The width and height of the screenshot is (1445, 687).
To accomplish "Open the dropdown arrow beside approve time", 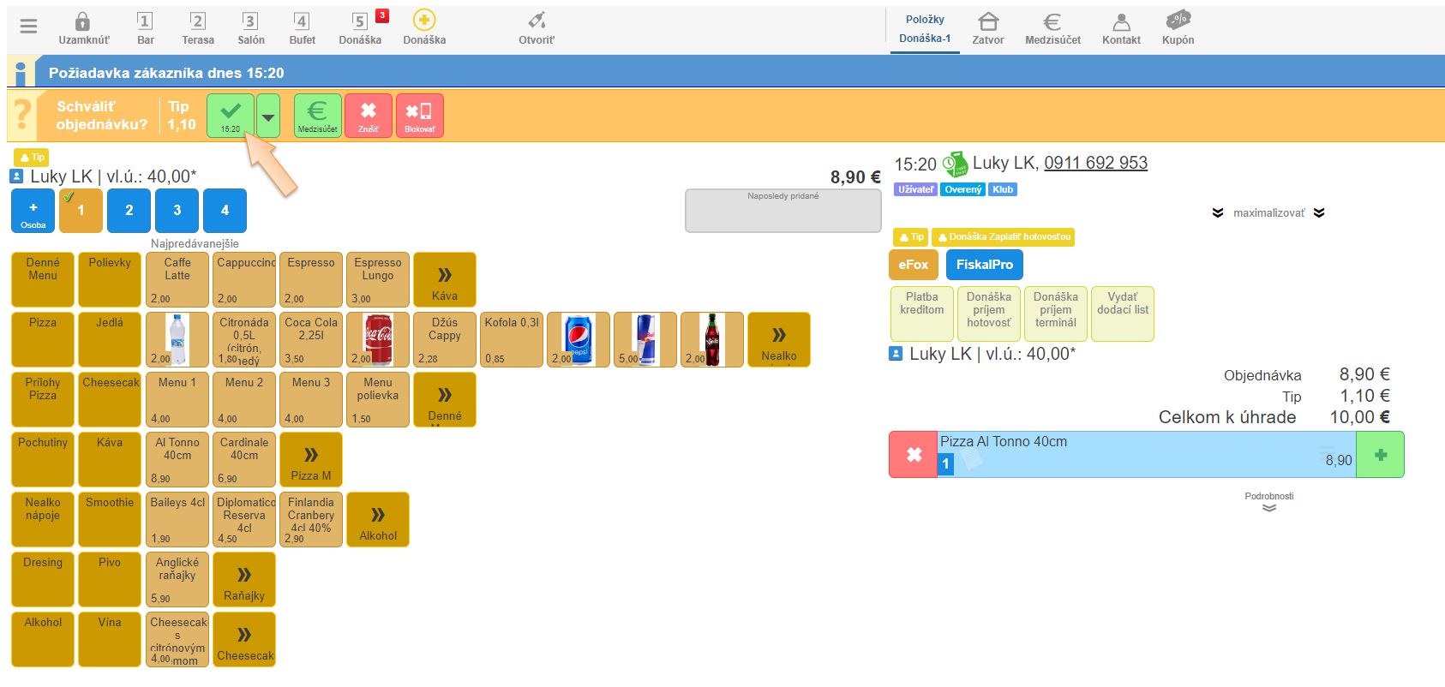I will (268, 116).
